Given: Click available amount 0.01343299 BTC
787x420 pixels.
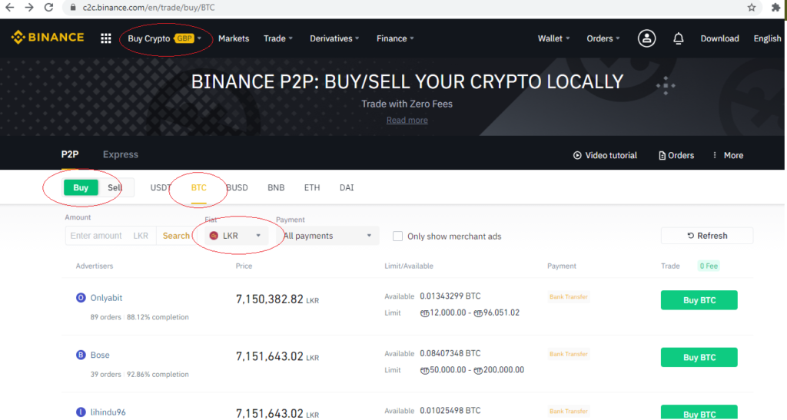Looking at the screenshot, I should tap(450, 296).
